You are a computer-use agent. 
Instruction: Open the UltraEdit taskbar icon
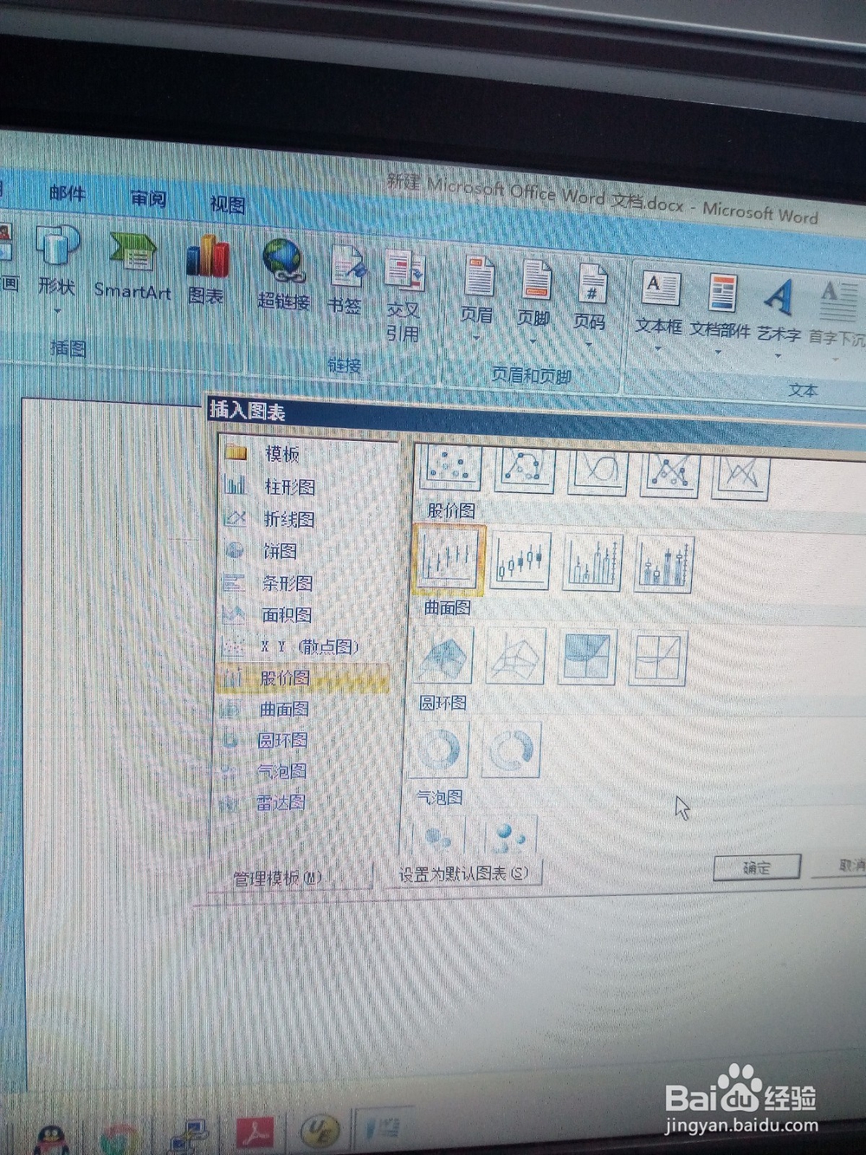(x=320, y=1131)
